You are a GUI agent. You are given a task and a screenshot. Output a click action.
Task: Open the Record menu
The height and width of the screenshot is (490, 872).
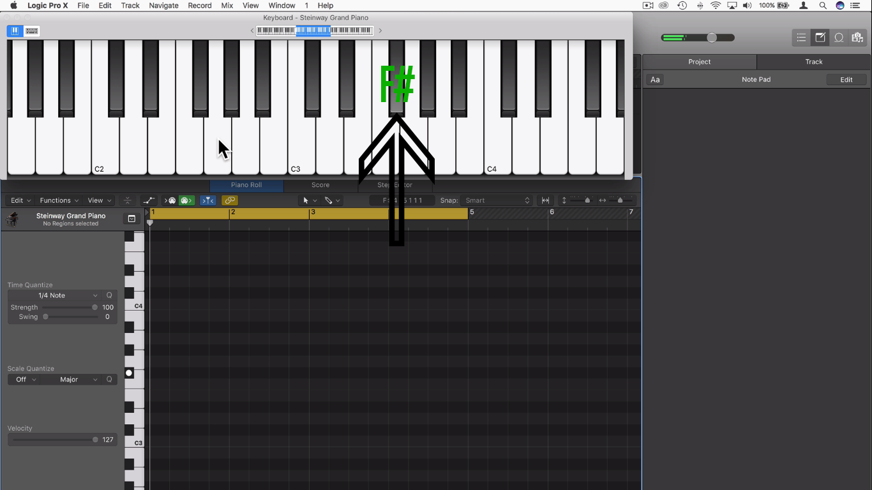coord(200,6)
